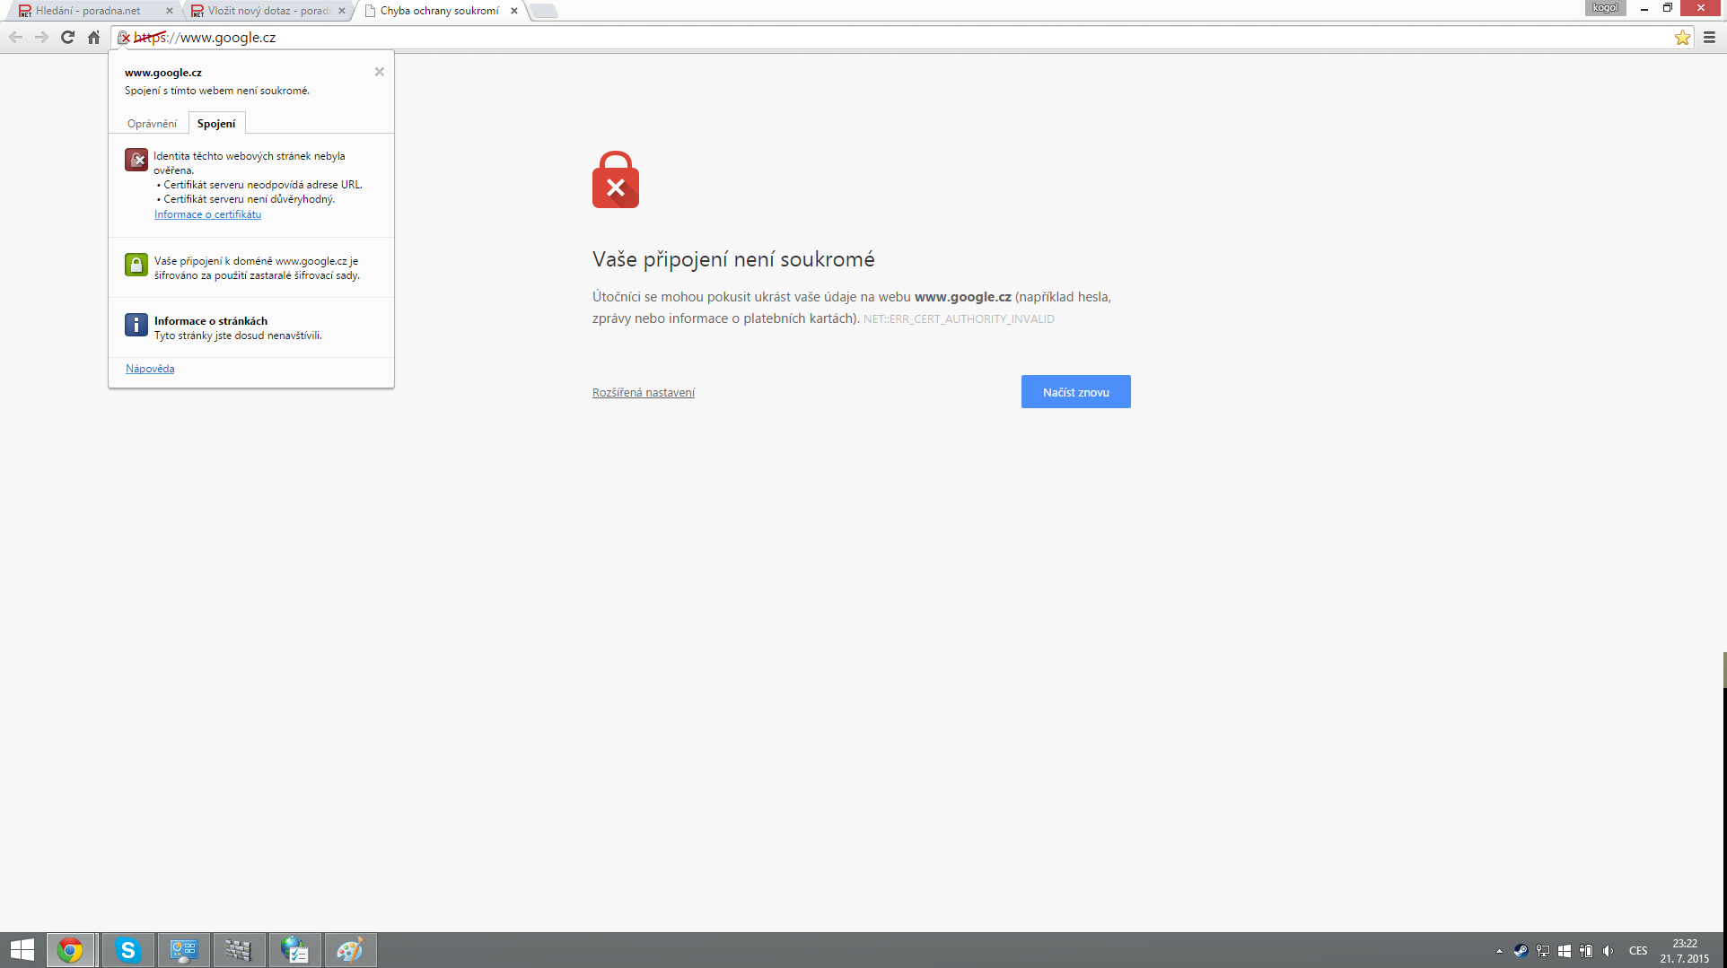The height and width of the screenshot is (968, 1727).
Task: Click the address bar URL field
Action: (x=898, y=38)
